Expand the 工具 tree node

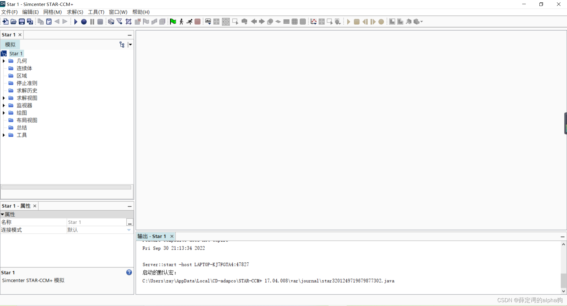tap(4, 135)
